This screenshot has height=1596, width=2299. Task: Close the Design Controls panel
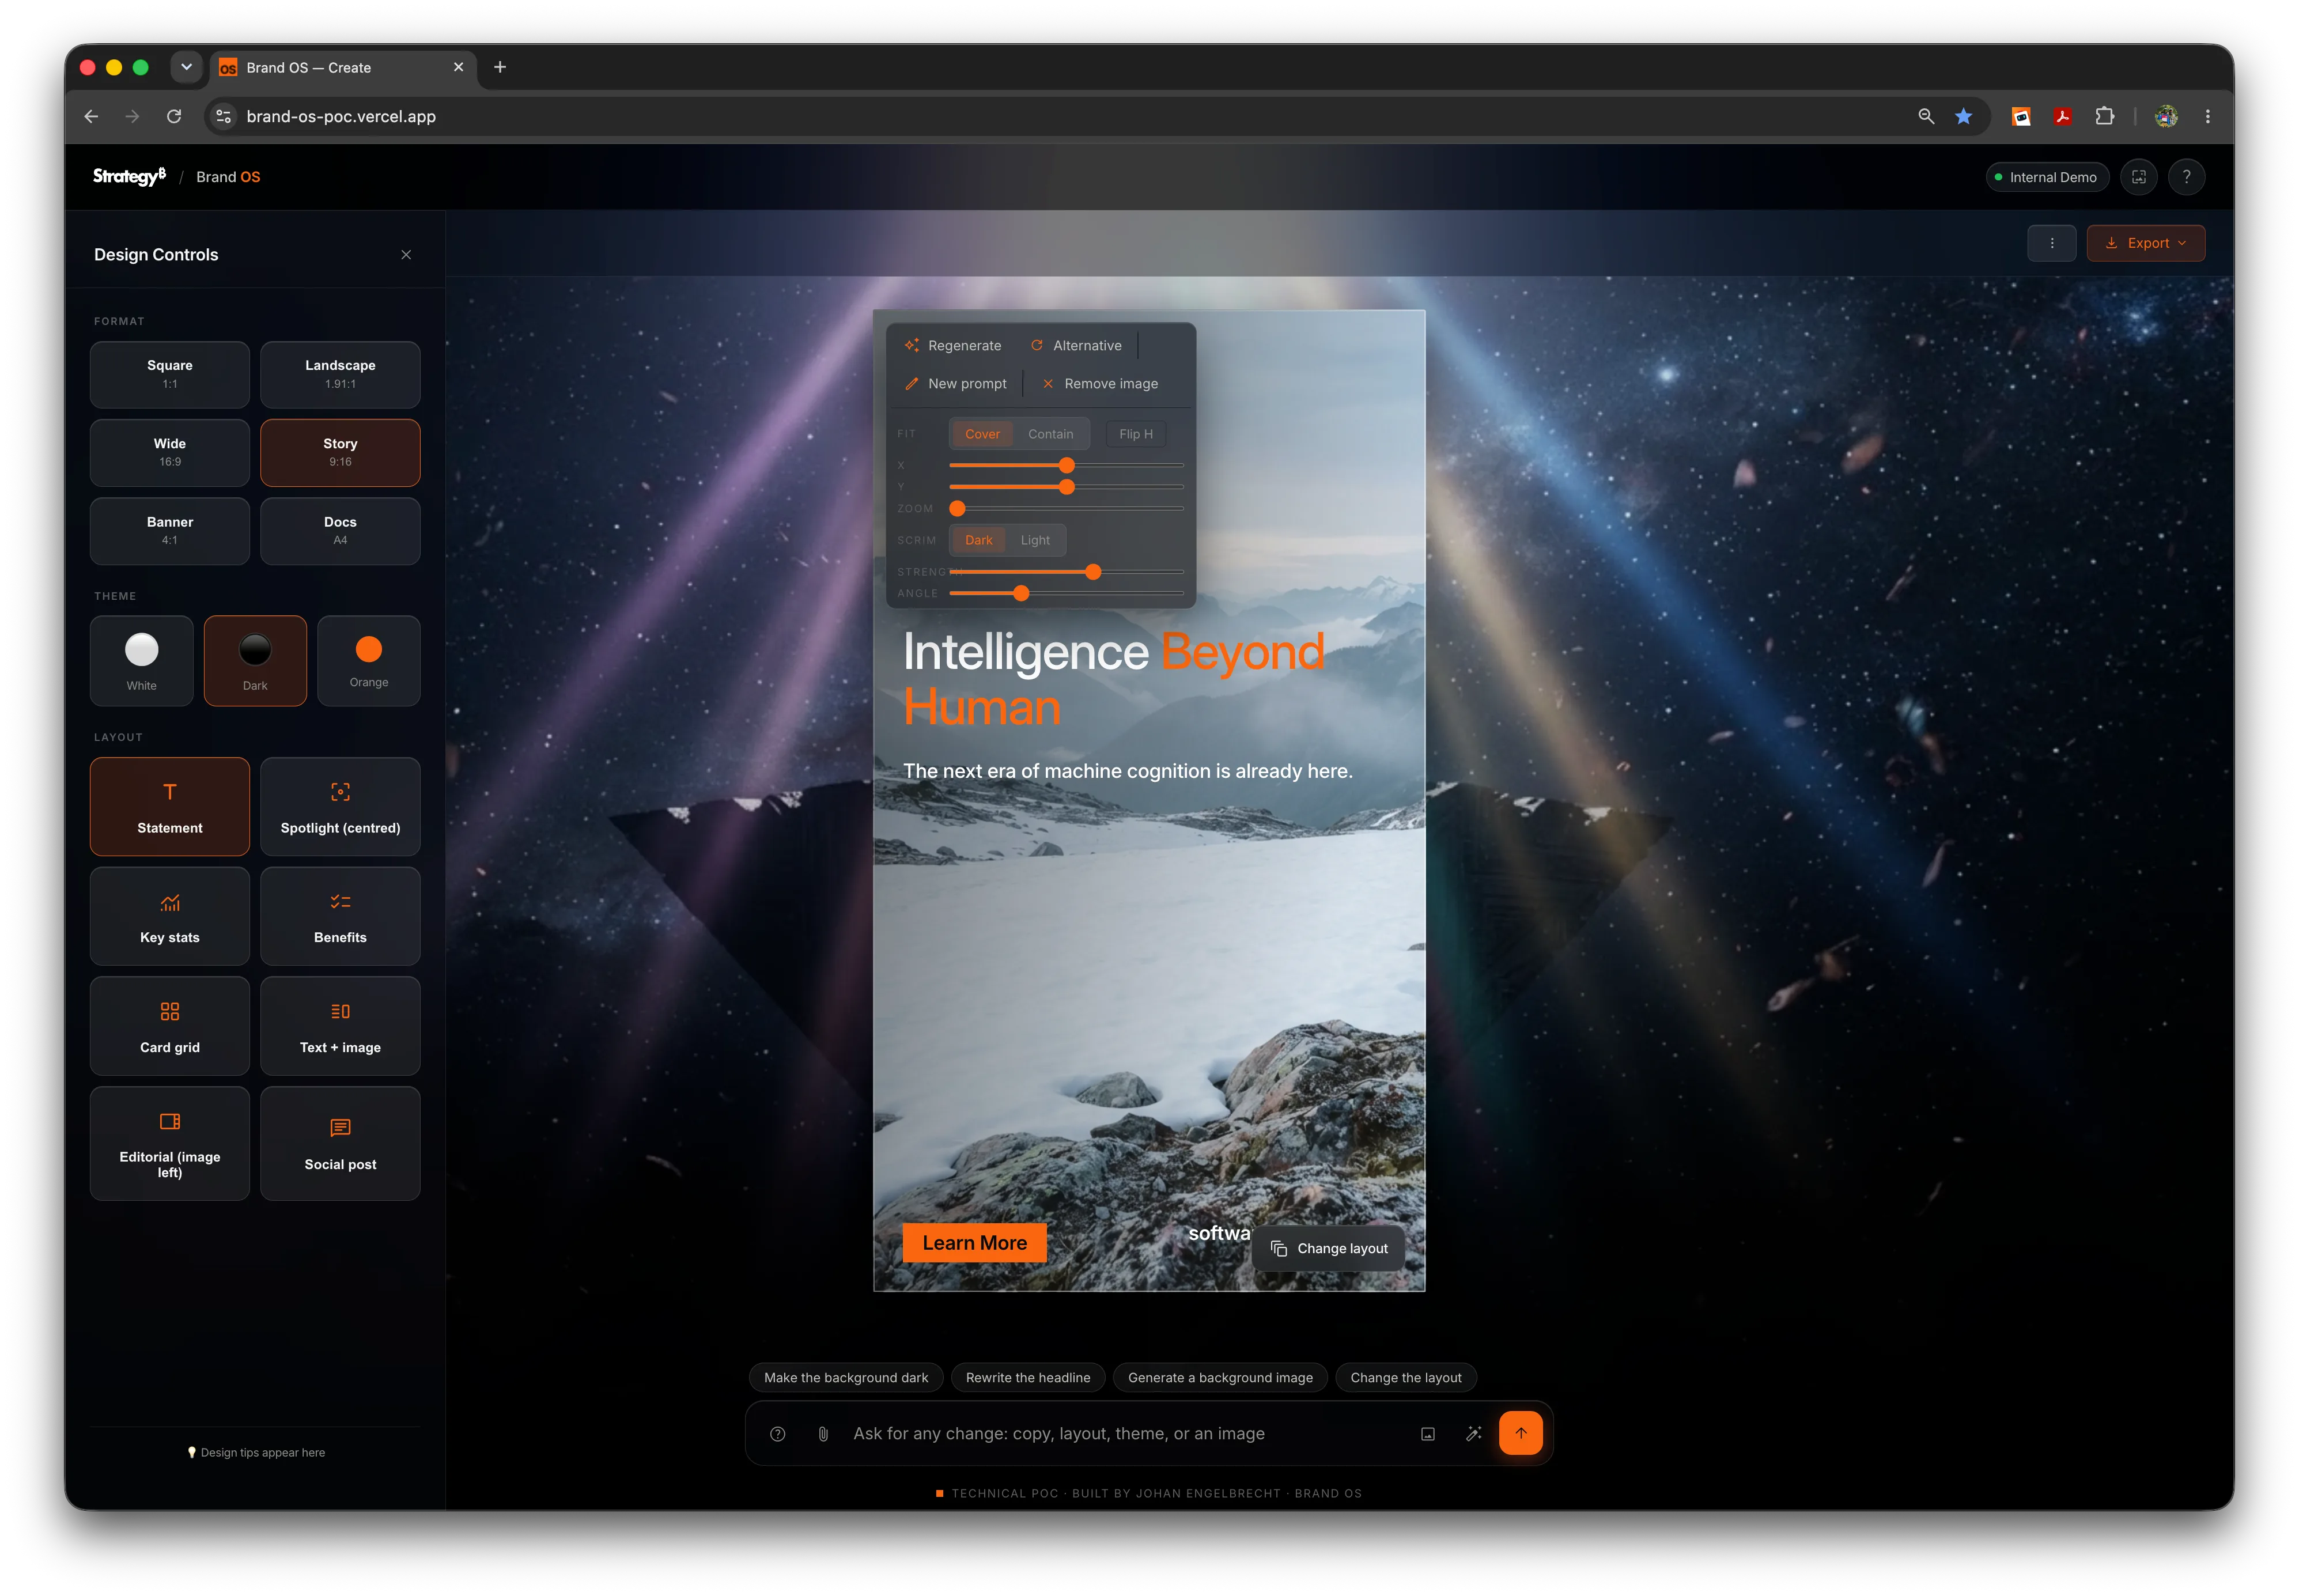(406, 255)
